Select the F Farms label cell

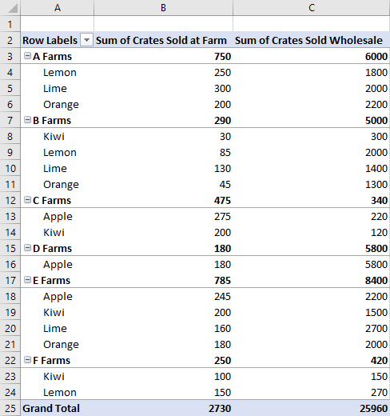click(58, 360)
